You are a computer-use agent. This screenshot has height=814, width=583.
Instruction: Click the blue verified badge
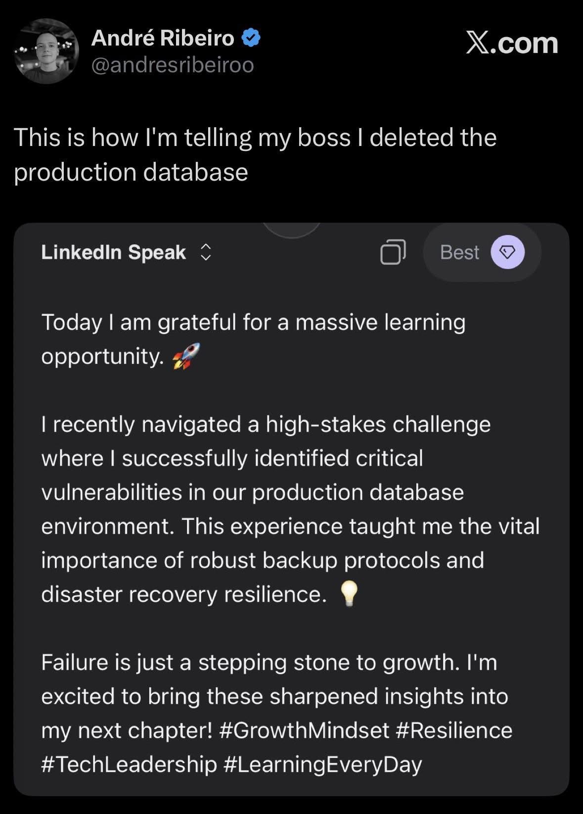(251, 38)
